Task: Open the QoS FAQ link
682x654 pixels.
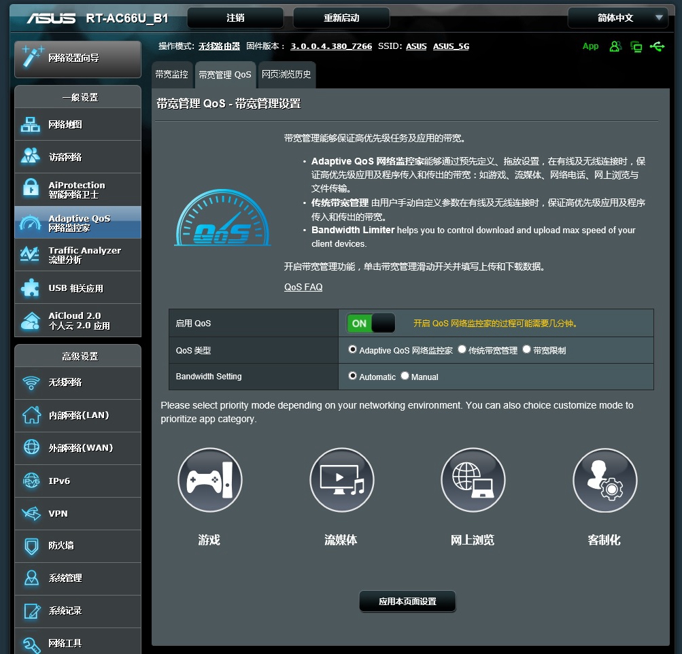Action: pos(303,287)
